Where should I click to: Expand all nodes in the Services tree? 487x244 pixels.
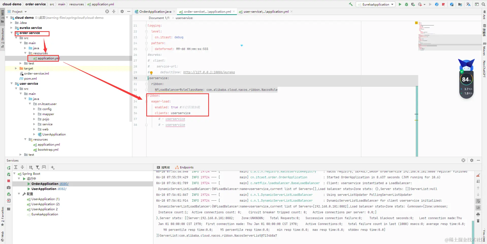16,167
